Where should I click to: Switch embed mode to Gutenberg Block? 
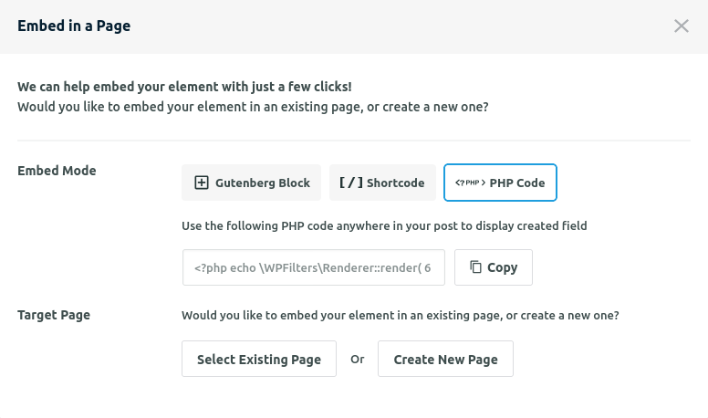tap(252, 183)
